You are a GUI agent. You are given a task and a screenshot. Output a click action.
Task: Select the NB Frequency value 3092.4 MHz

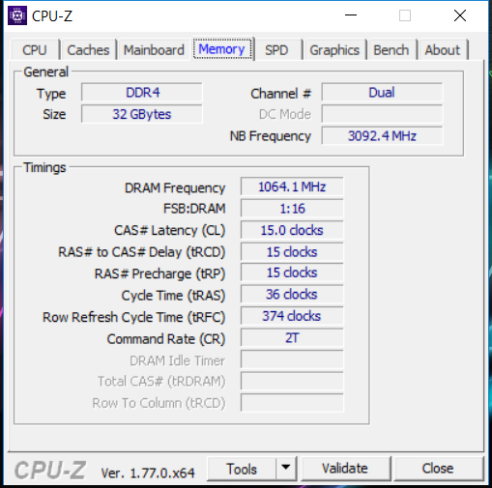(x=382, y=136)
